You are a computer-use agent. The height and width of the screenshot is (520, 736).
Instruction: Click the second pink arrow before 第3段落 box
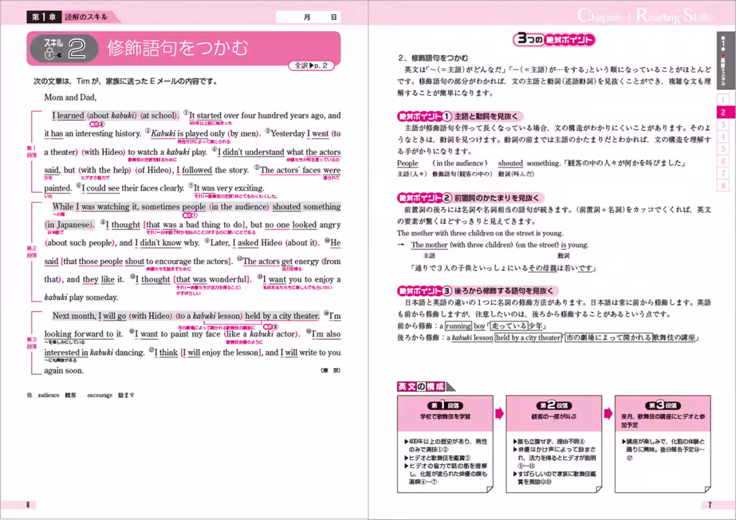pos(608,413)
